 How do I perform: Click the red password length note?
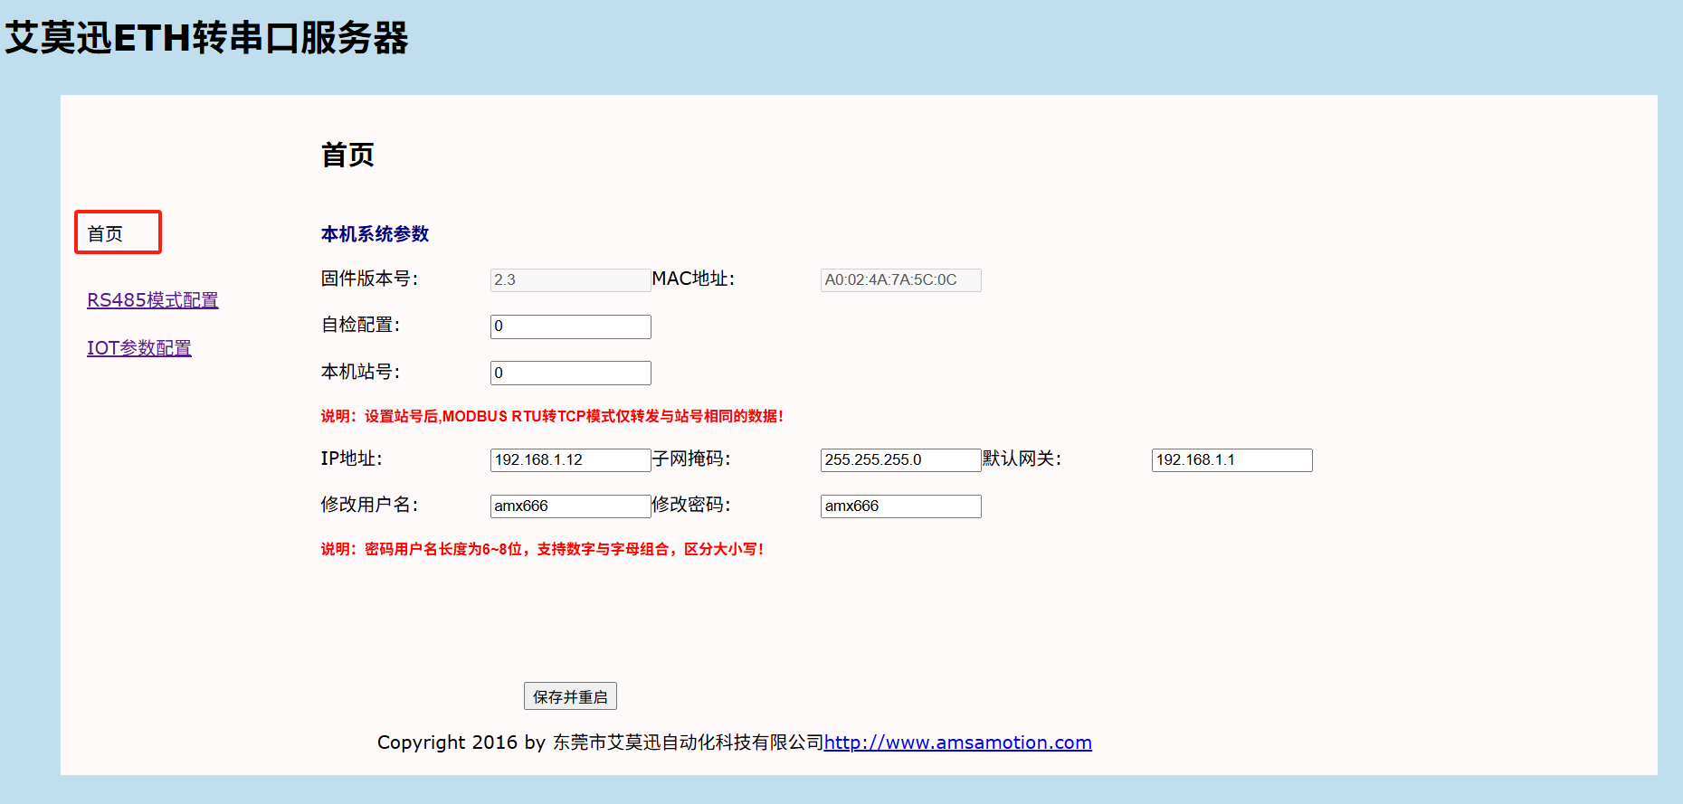point(542,549)
